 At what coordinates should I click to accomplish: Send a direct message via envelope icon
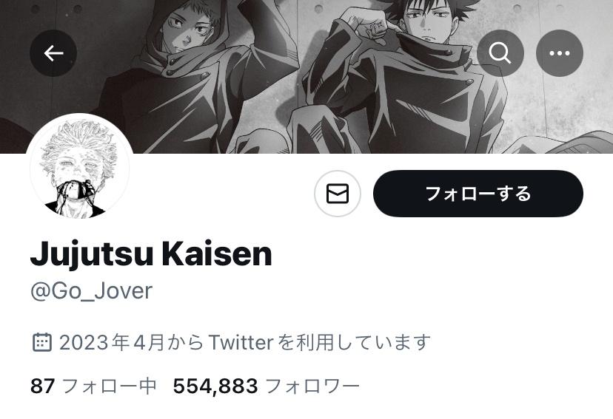(338, 194)
